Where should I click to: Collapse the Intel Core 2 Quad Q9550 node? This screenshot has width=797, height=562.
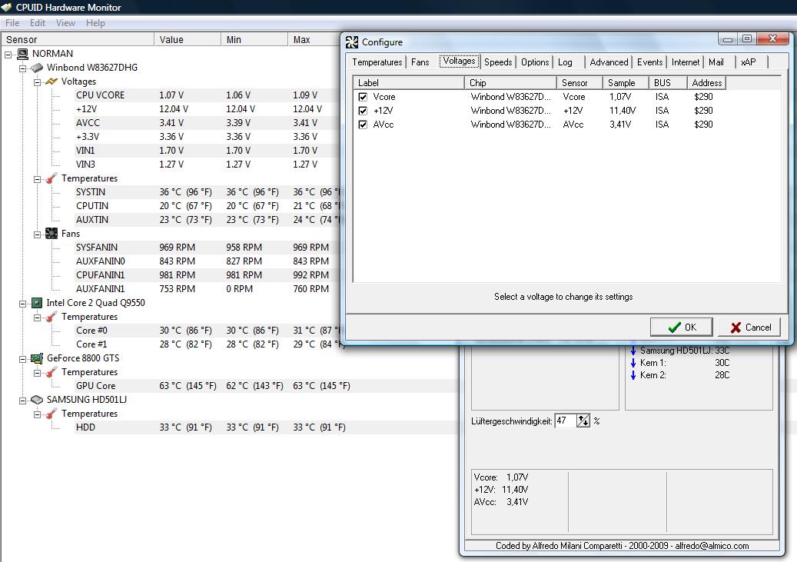pyautogui.click(x=23, y=304)
